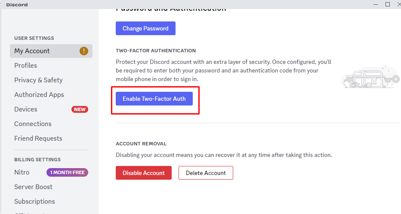
Task: Click the red Disable Account button
Action: [x=144, y=173]
